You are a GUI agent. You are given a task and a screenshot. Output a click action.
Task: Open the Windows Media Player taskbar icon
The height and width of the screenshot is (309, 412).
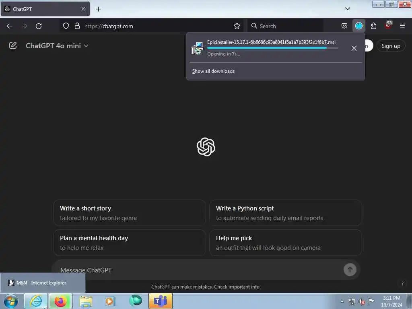pos(110,301)
